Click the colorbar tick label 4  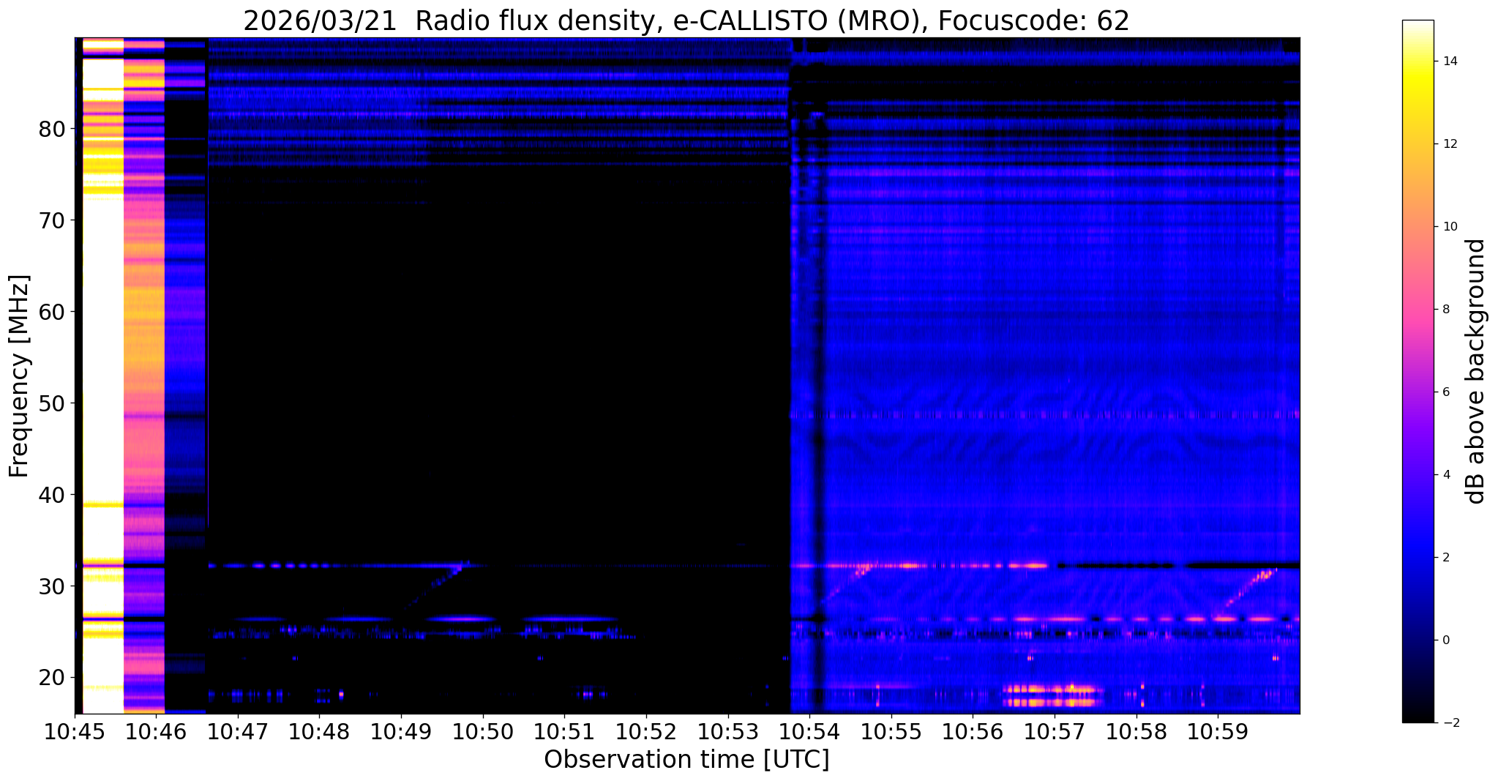coord(1445,475)
